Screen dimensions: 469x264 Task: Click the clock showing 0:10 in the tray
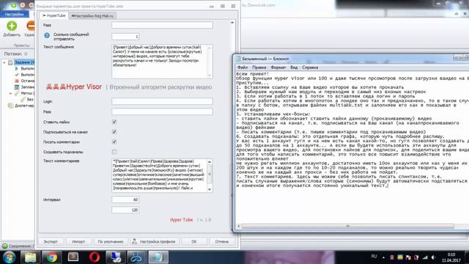coord(451,254)
